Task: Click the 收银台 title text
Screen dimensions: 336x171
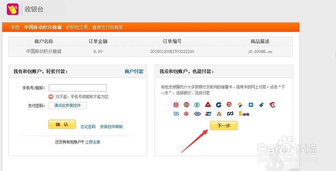Action: pos(34,9)
